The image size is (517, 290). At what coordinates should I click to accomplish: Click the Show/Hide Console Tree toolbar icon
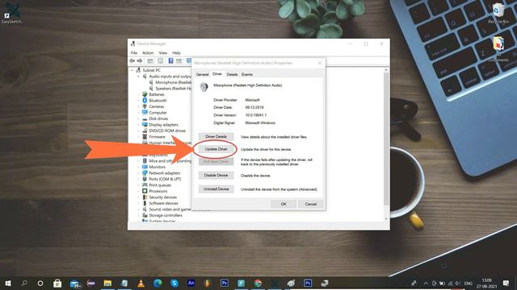point(150,61)
